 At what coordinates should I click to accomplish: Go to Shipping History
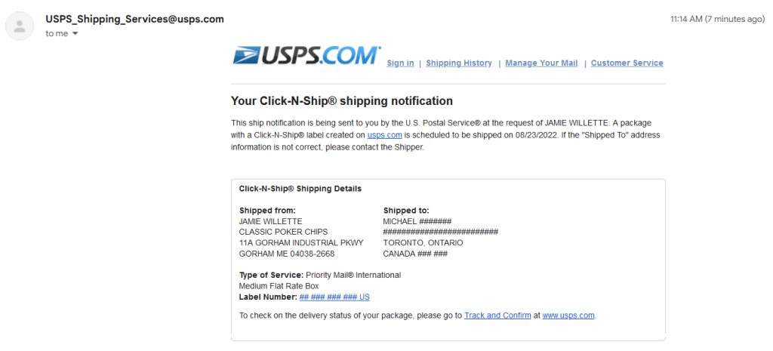tap(459, 63)
